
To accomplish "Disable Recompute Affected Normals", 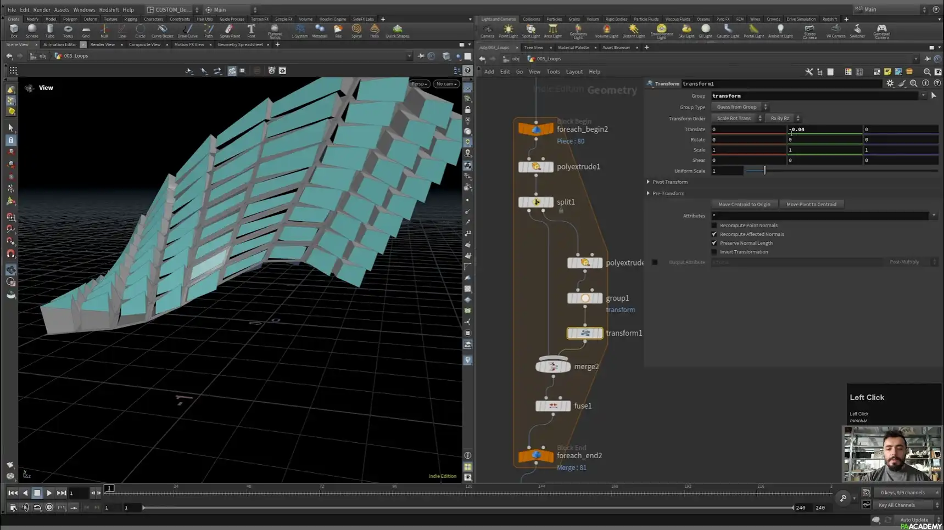I will [713, 234].
